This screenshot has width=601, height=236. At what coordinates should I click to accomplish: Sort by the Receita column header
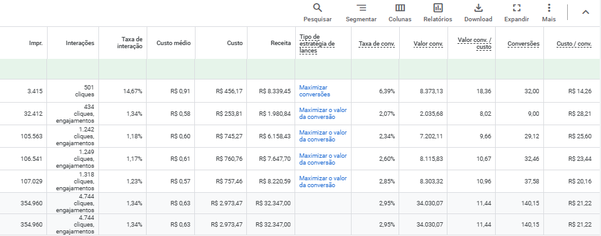[281, 43]
